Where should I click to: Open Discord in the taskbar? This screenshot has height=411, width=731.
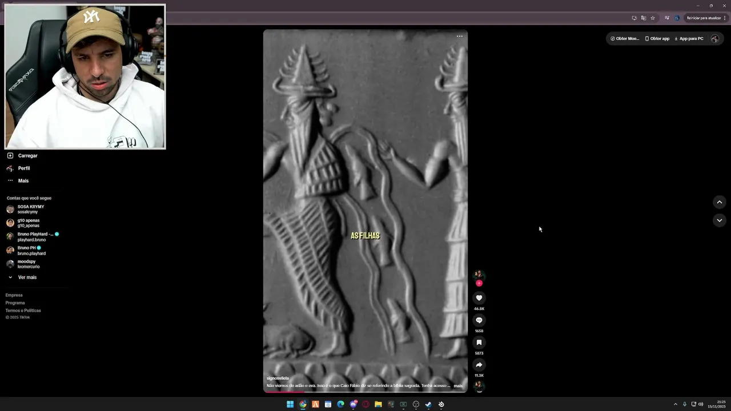tap(353, 404)
